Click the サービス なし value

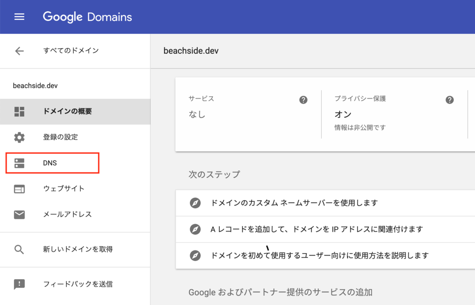coord(197,114)
